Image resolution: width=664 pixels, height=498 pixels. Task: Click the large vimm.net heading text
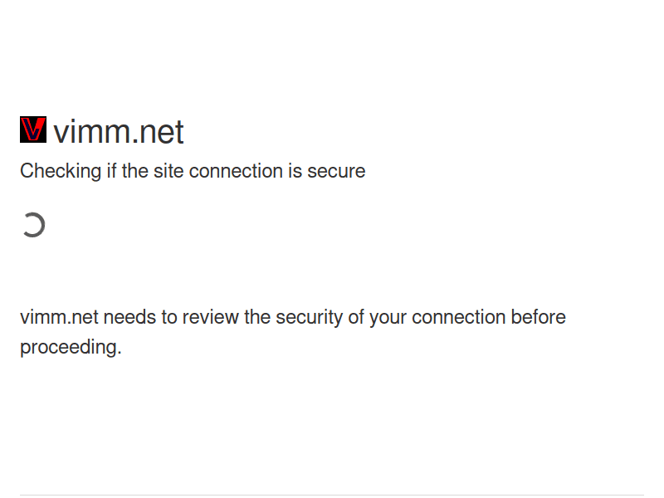(119, 132)
